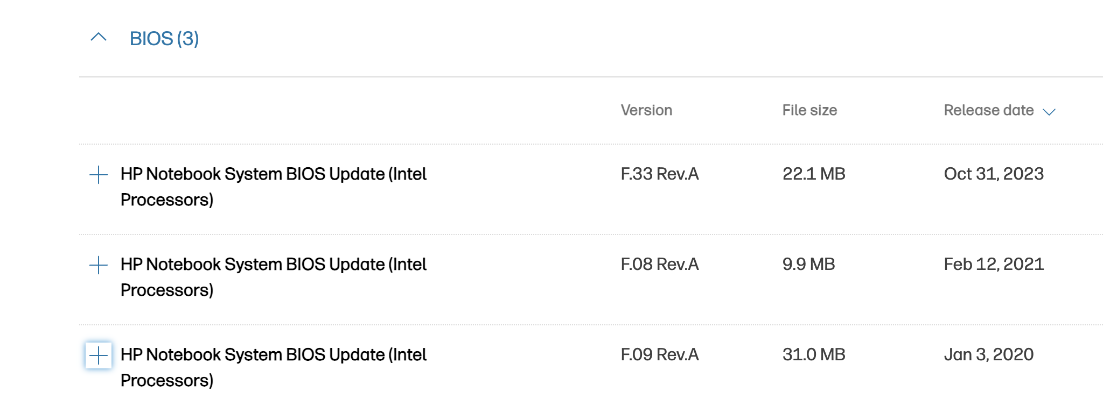Click the 9.9 MB file size
1103x413 pixels.
[808, 264]
